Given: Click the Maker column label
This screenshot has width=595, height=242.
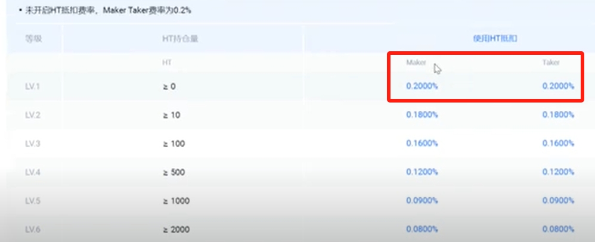Looking at the screenshot, I should point(416,63).
